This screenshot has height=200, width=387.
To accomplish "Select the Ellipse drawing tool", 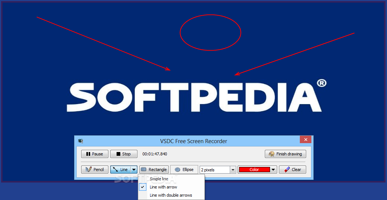I will tap(184, 170).
